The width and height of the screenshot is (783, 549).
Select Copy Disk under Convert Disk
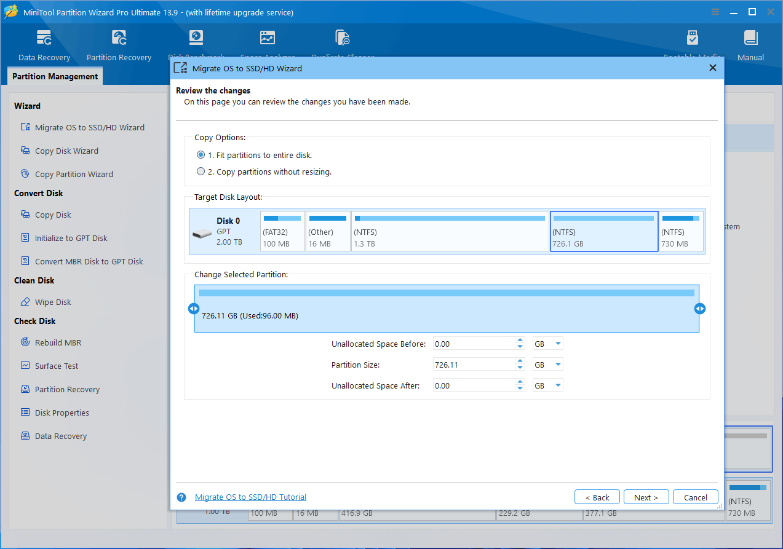(x=46, y=215)
